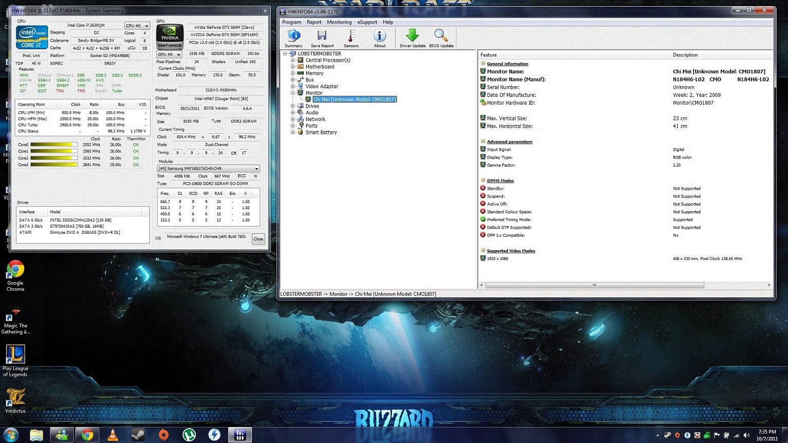
Task: Expand the Video Adapter tree node
Action: pyautogui.click(x=293, y=86)
